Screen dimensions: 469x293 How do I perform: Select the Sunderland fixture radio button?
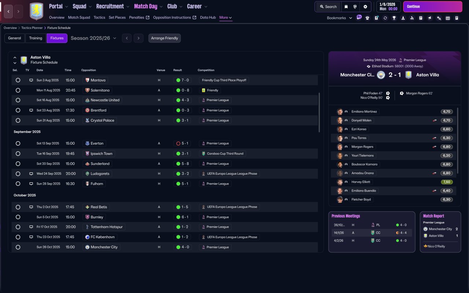[18, 164]
